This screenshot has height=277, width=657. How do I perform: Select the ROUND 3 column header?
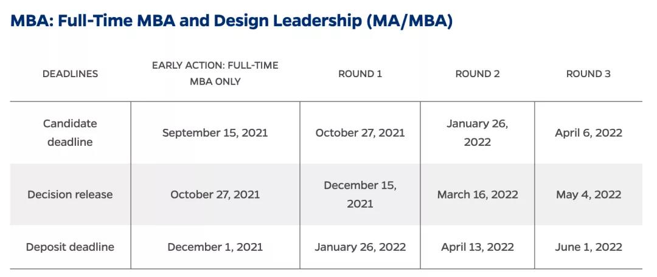(x=588, y=74)
